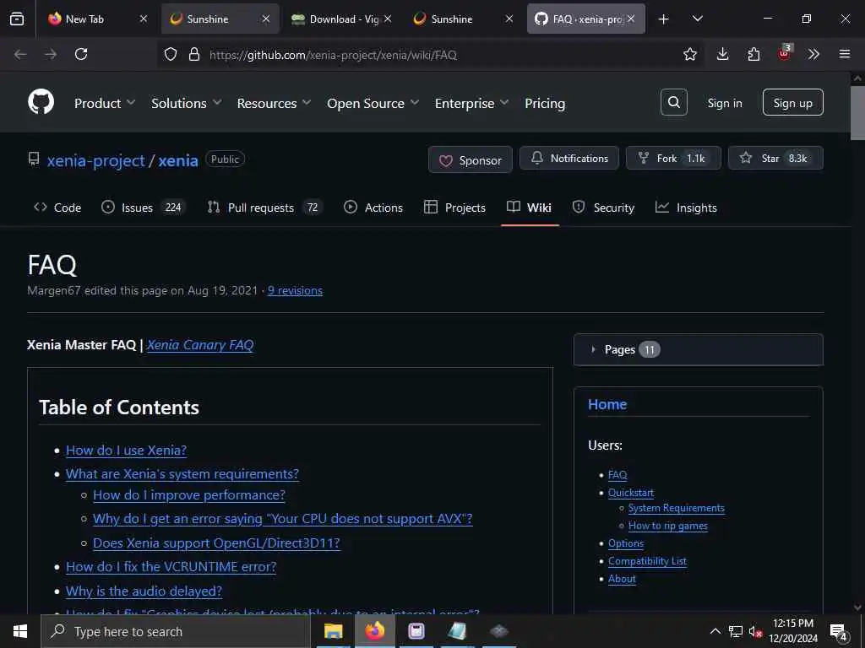Viewport: 865px width, 648px height.
Task: Expand the Resources menu dropdown
Action: (275, 103)
